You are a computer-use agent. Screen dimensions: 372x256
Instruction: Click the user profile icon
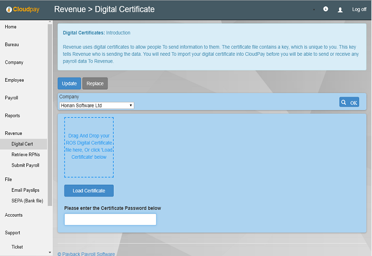click(340, 10)
